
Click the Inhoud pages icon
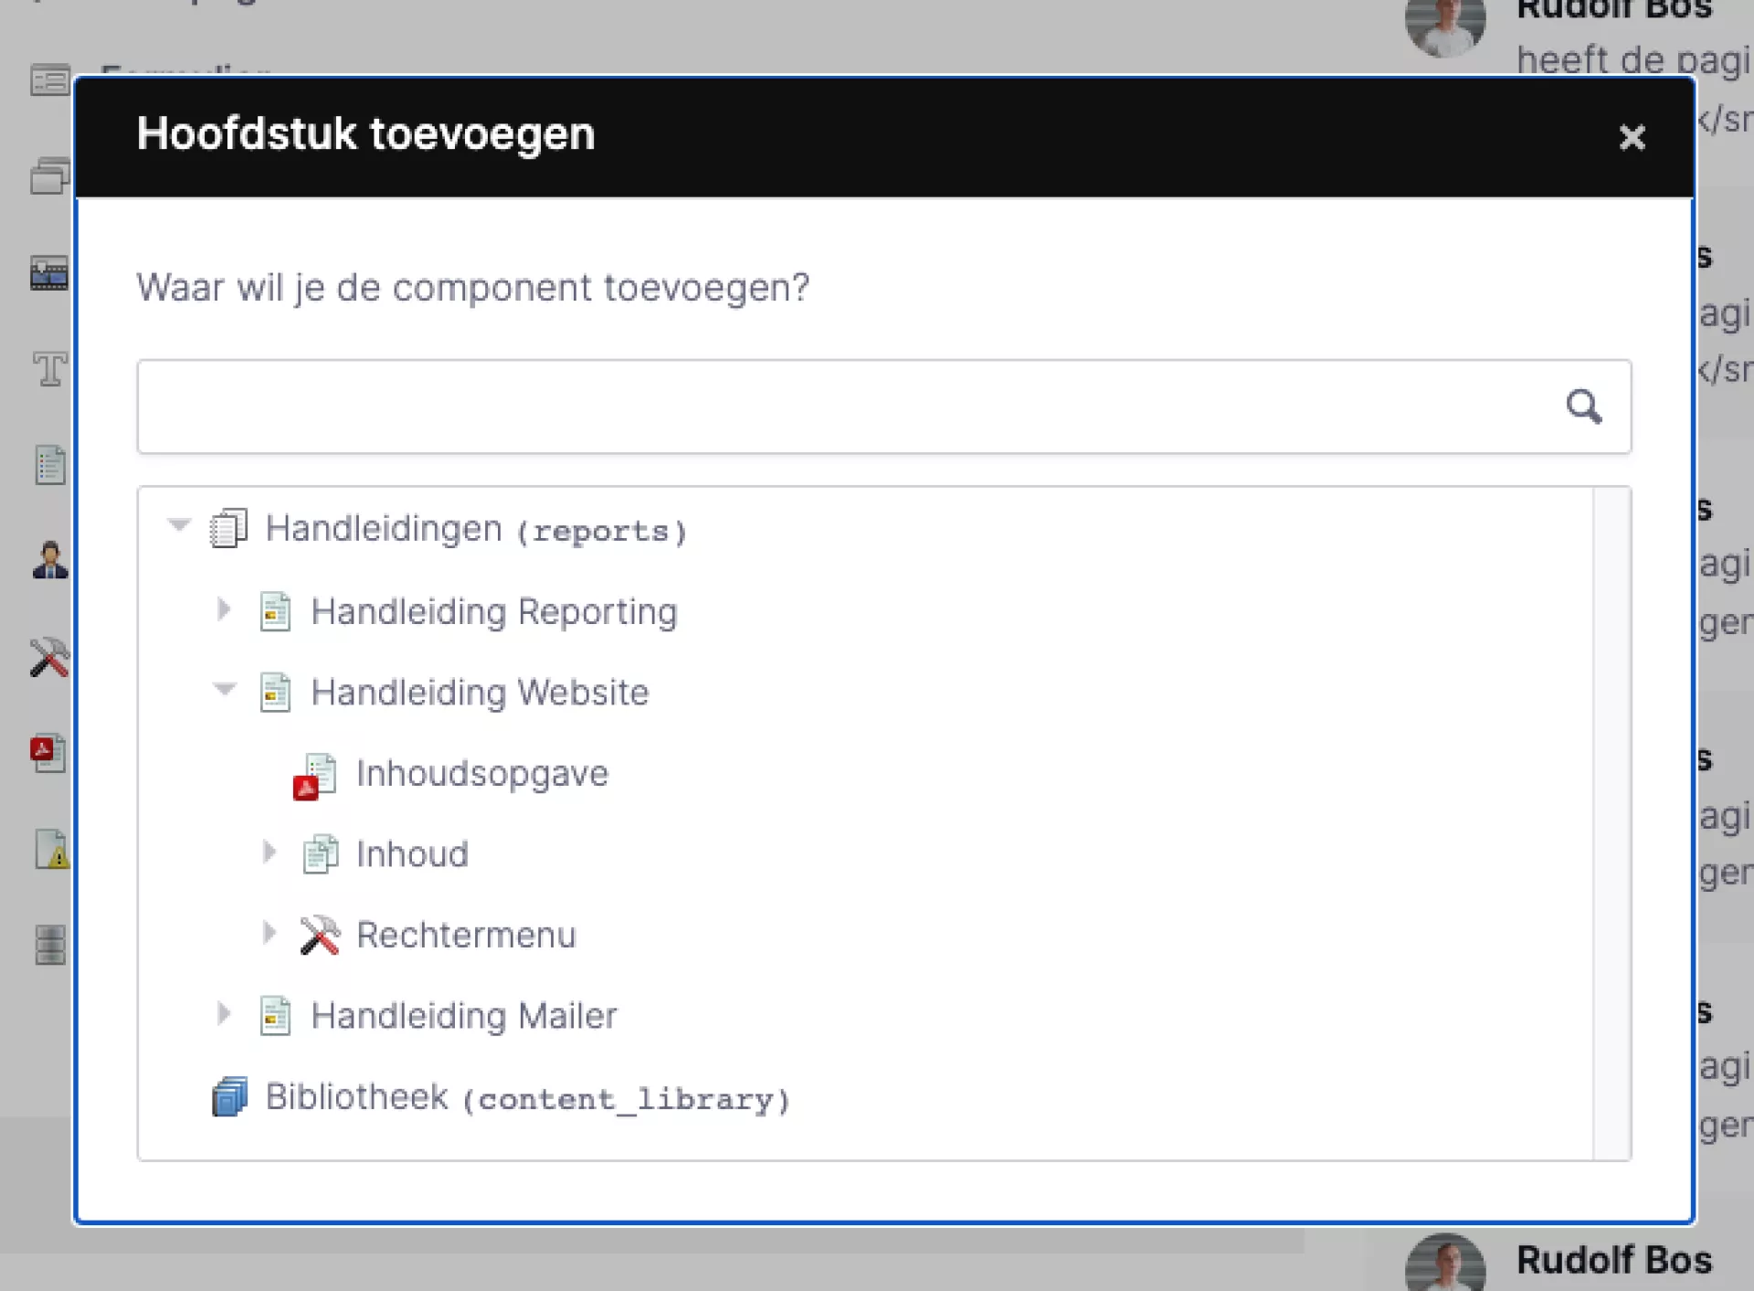coord(320,854)
